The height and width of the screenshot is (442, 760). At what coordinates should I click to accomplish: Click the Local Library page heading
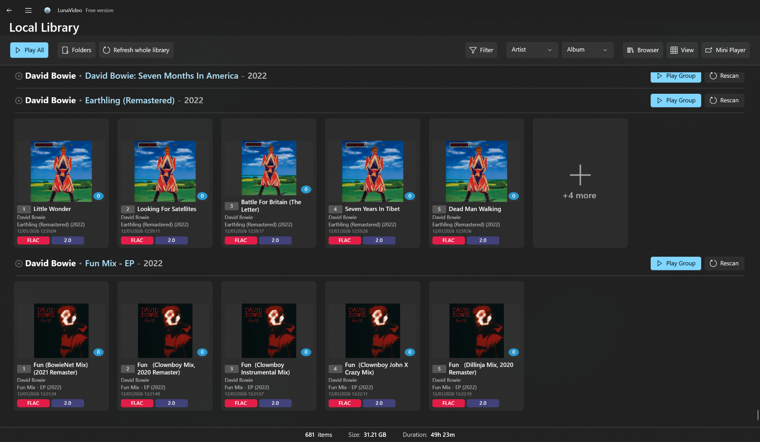pyautogui.click(x=44, y=28)
